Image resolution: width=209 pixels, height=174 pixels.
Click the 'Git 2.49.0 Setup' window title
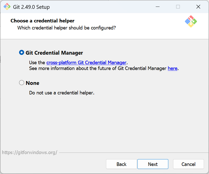(x=31, y=7)
